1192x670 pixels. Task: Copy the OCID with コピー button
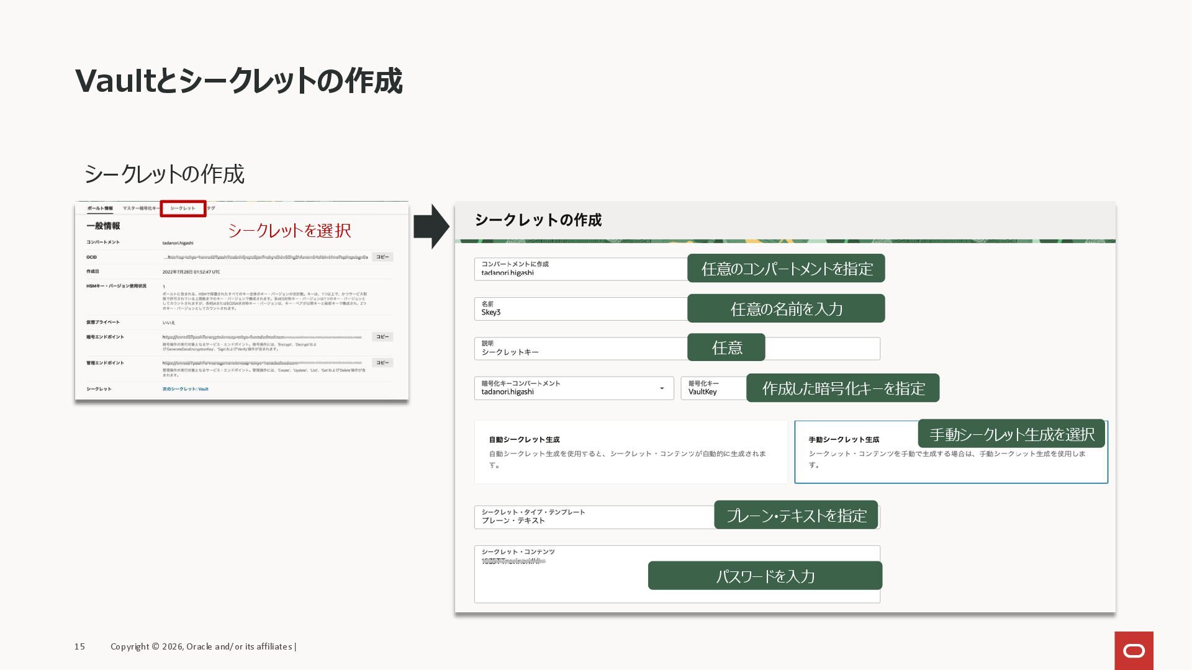coord(382,257)
